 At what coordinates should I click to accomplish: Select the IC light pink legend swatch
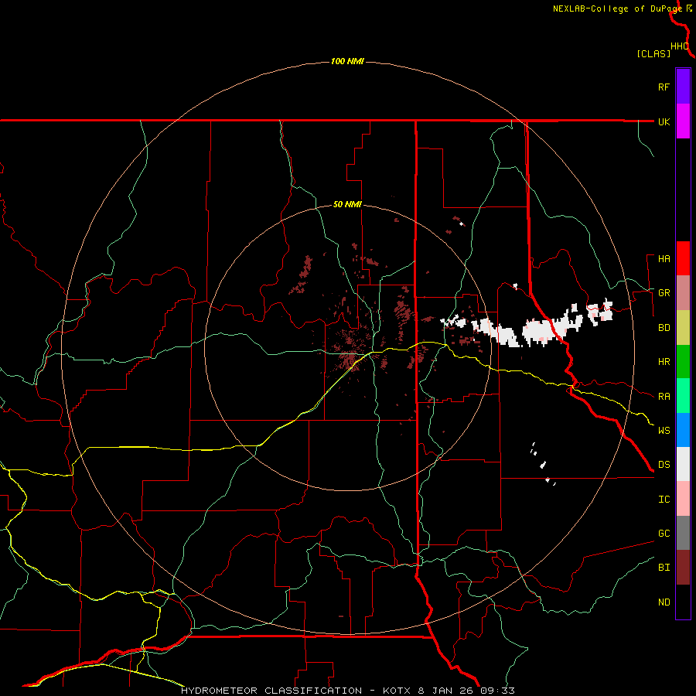click(683, 499)
